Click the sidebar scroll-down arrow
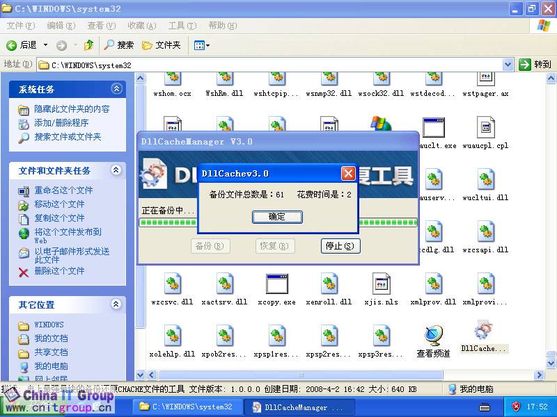 tap(141, 375)
